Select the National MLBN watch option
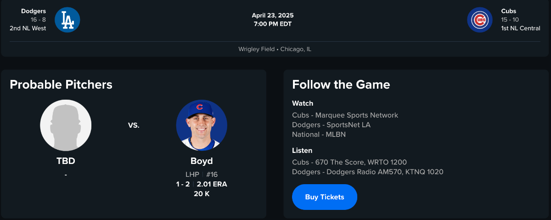Screen dimensions: 551x220 pyautogui.click(x=319, y=135)
